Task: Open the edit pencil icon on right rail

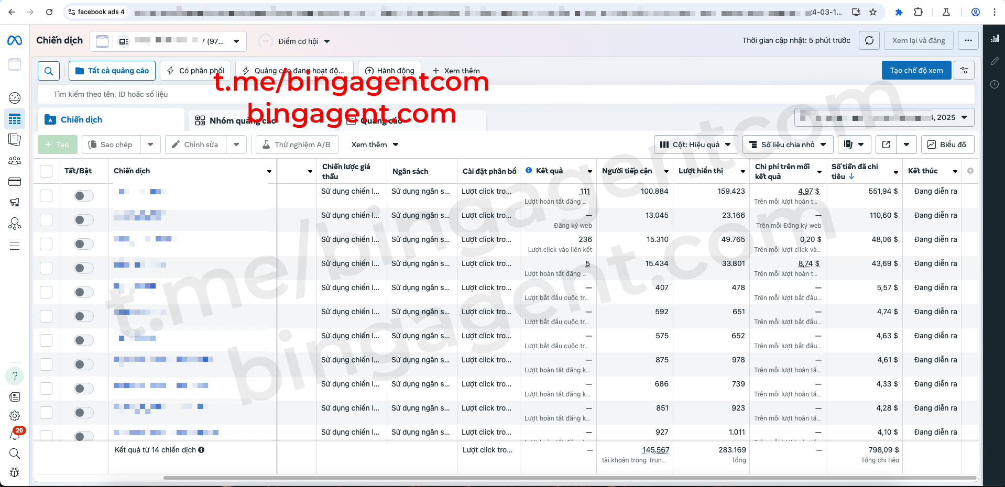Action: point(995,61)
